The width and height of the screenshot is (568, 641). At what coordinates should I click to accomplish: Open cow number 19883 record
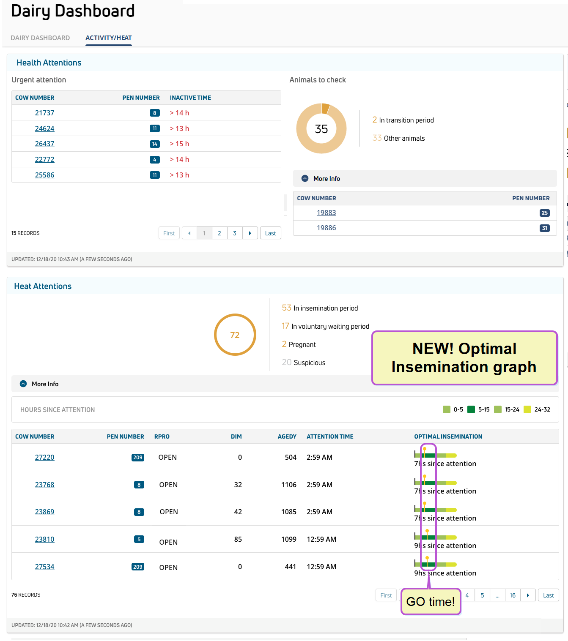pos(327,213)
